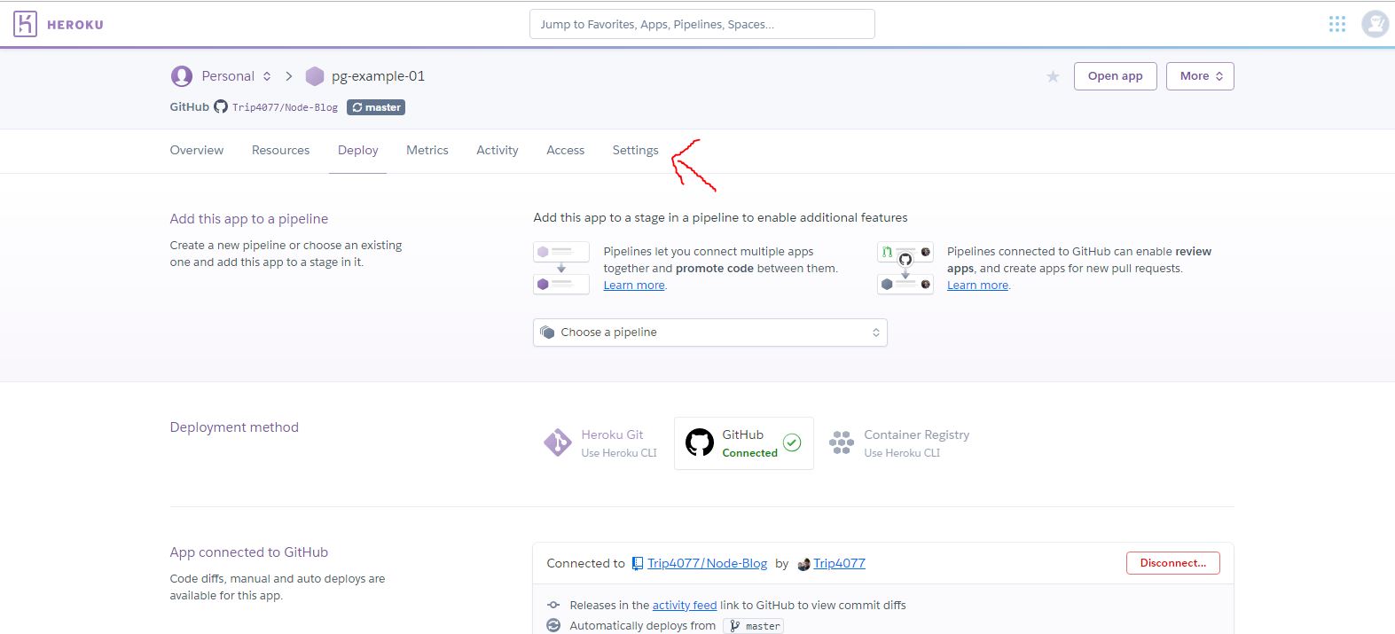Click the pg-example-01 hexagon app icon
The image size is (1395, 634).
(315, 76)
